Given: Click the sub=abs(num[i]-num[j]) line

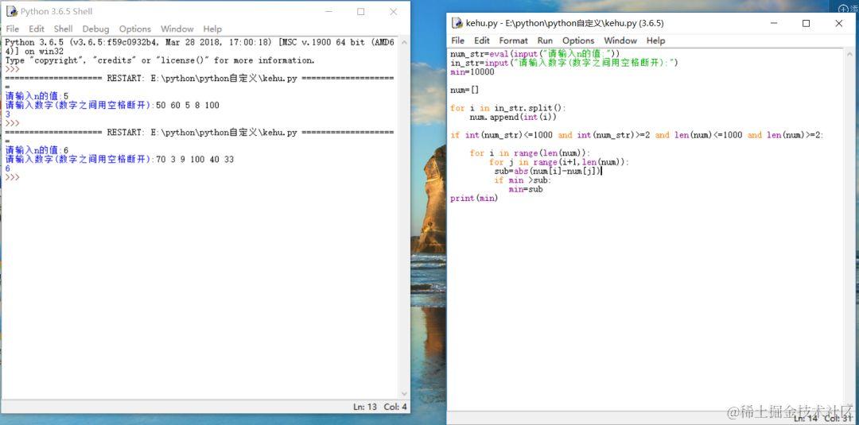Looking at the screenshot, I should (x=547, y=172).
